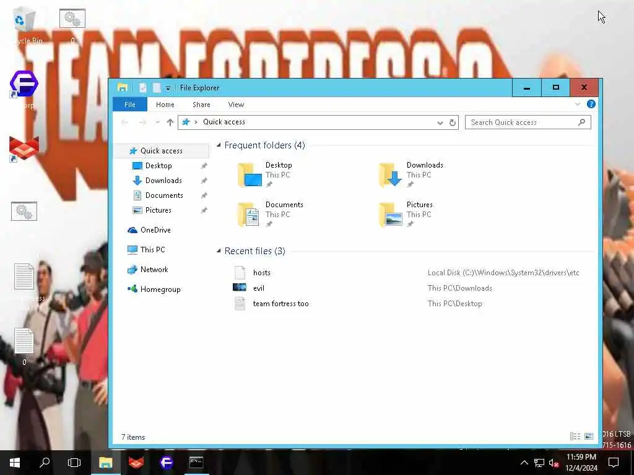Screen dimensions: 634x475
Task: Switch to Large icons view layout icon
Action: [x=589, y=436]
